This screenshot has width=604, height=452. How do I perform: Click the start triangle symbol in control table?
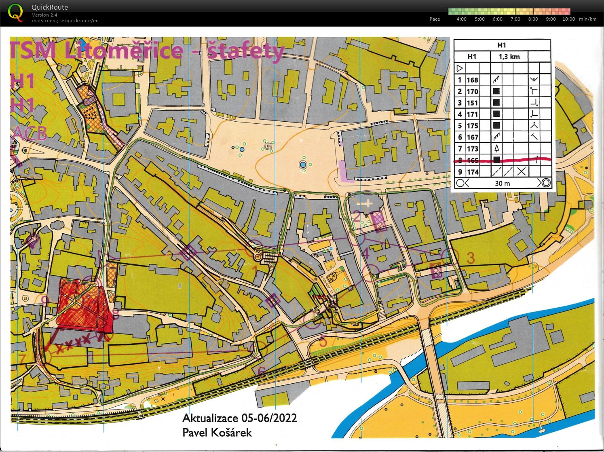460,68
